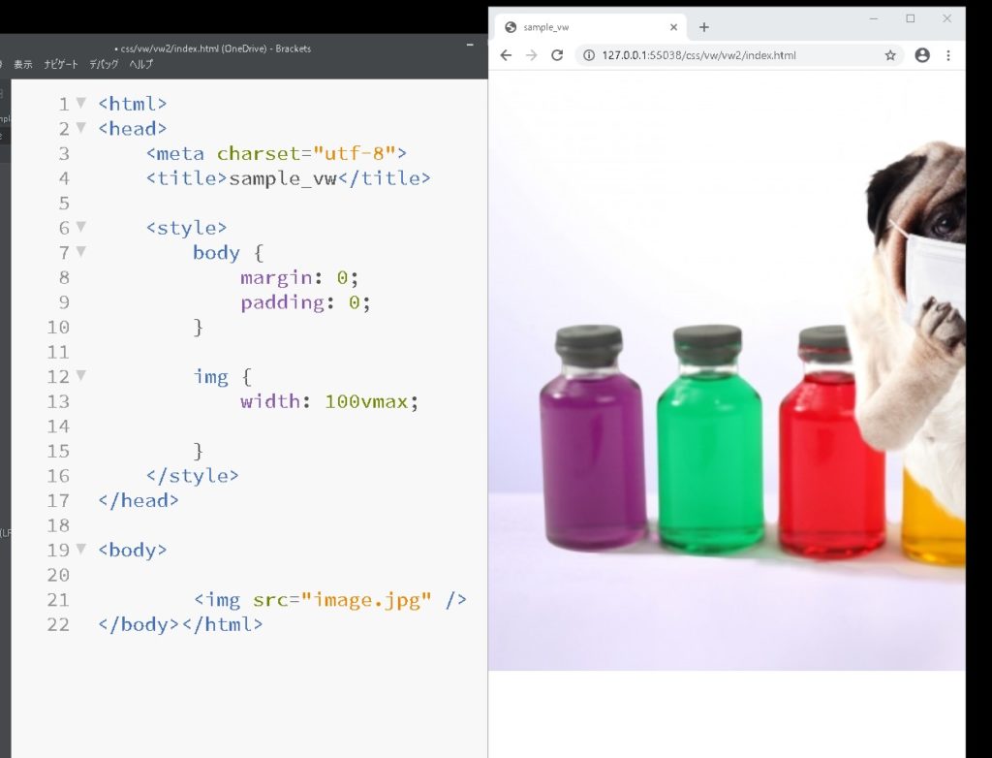992x758 pixels.
Task: Open the Chrome profile avatar
Action: point(922,55)
